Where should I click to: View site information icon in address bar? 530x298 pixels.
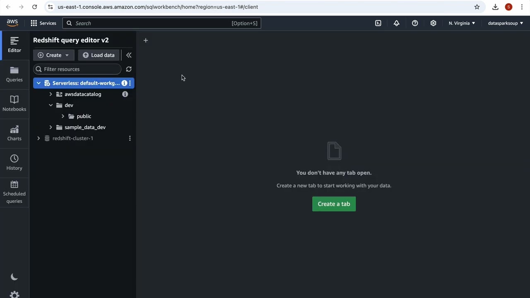click(50, 7)
